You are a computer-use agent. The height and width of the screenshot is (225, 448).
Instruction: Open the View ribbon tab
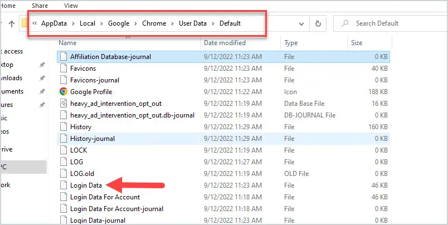[x=71, y=6]
